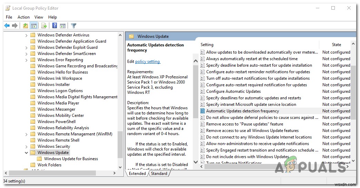
Task: Expand the Windows Defender Antivirus node
Action: (26, 35)
